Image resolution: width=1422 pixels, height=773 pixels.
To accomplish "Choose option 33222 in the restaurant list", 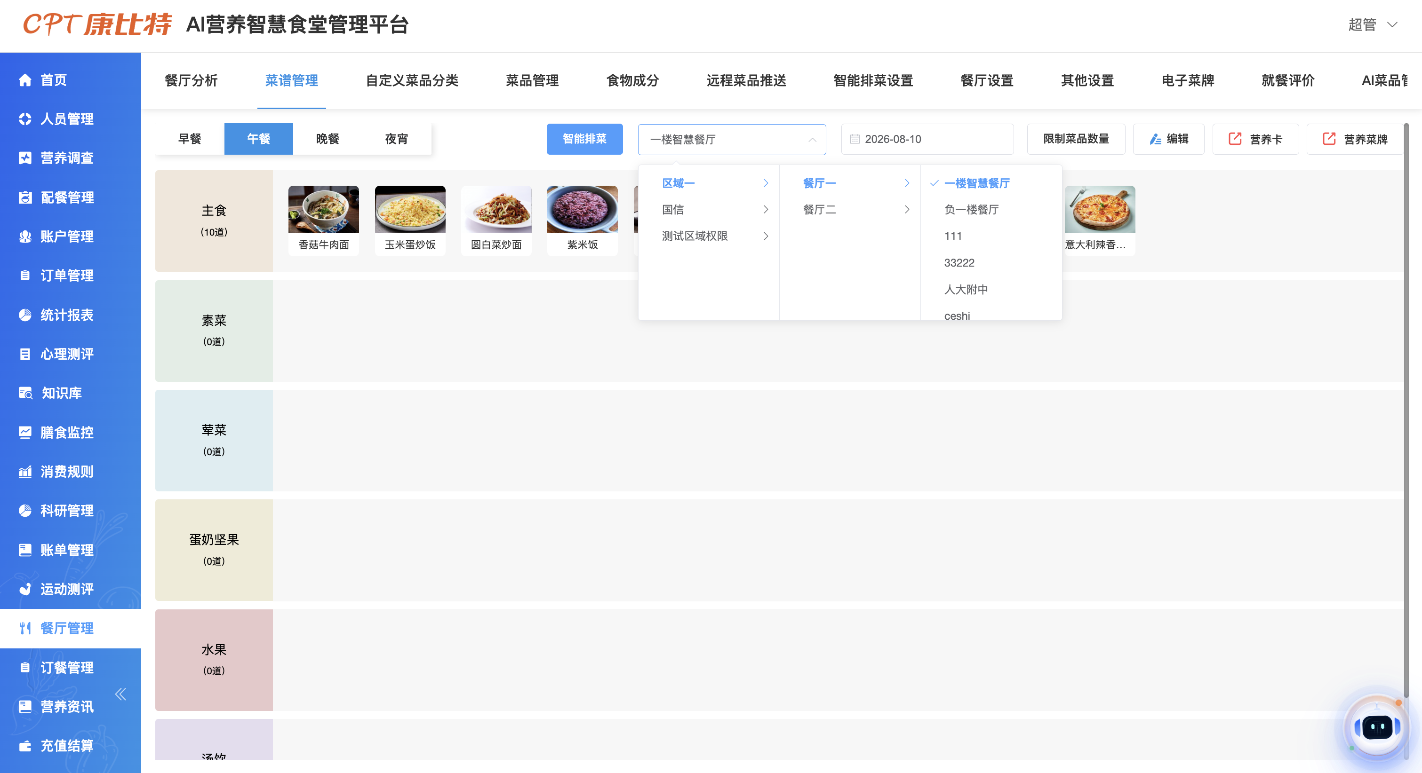I will pos(959,263).
